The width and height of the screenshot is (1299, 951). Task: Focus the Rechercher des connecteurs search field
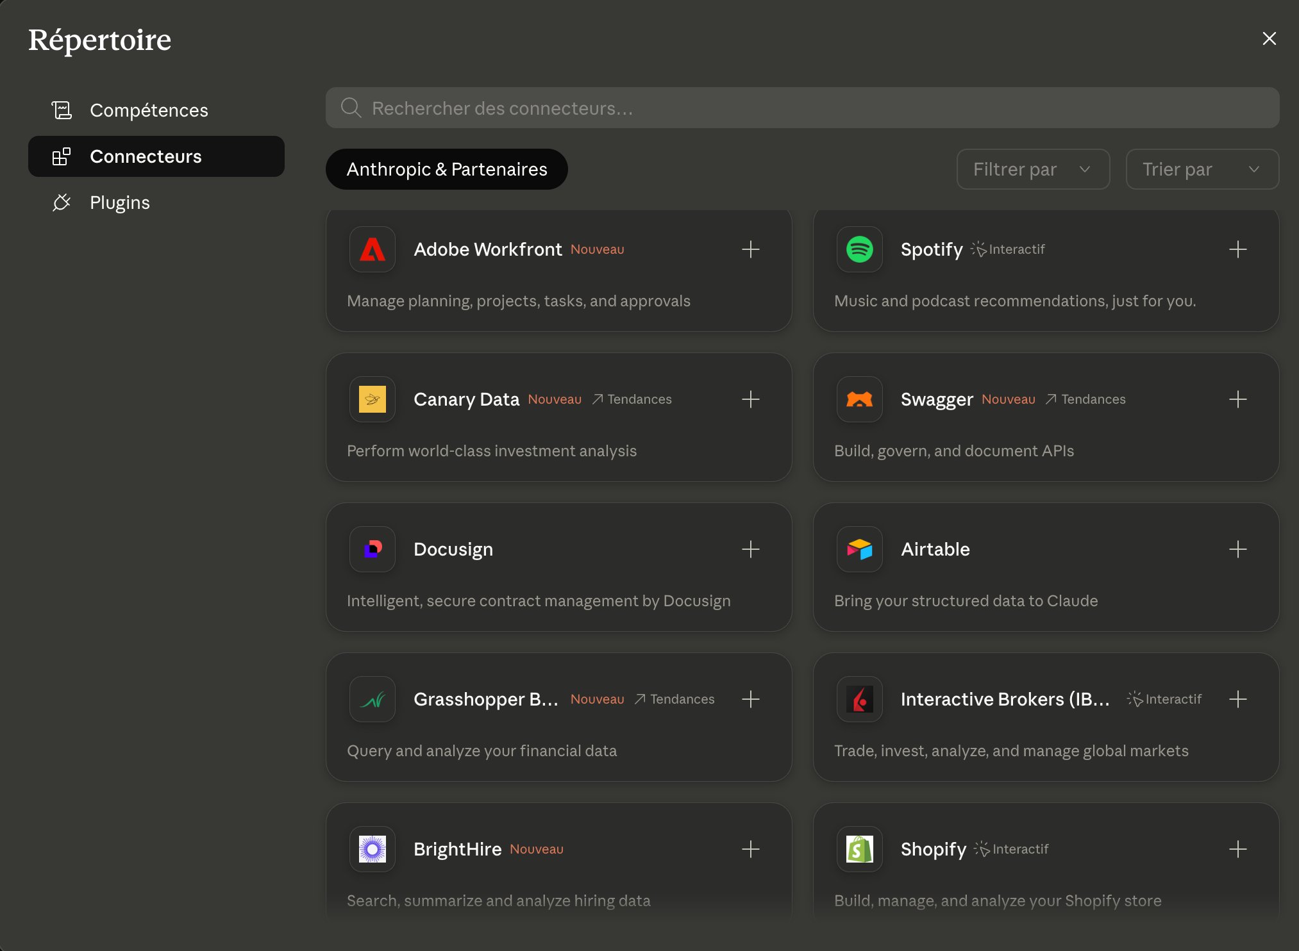[x=802, y=108]
